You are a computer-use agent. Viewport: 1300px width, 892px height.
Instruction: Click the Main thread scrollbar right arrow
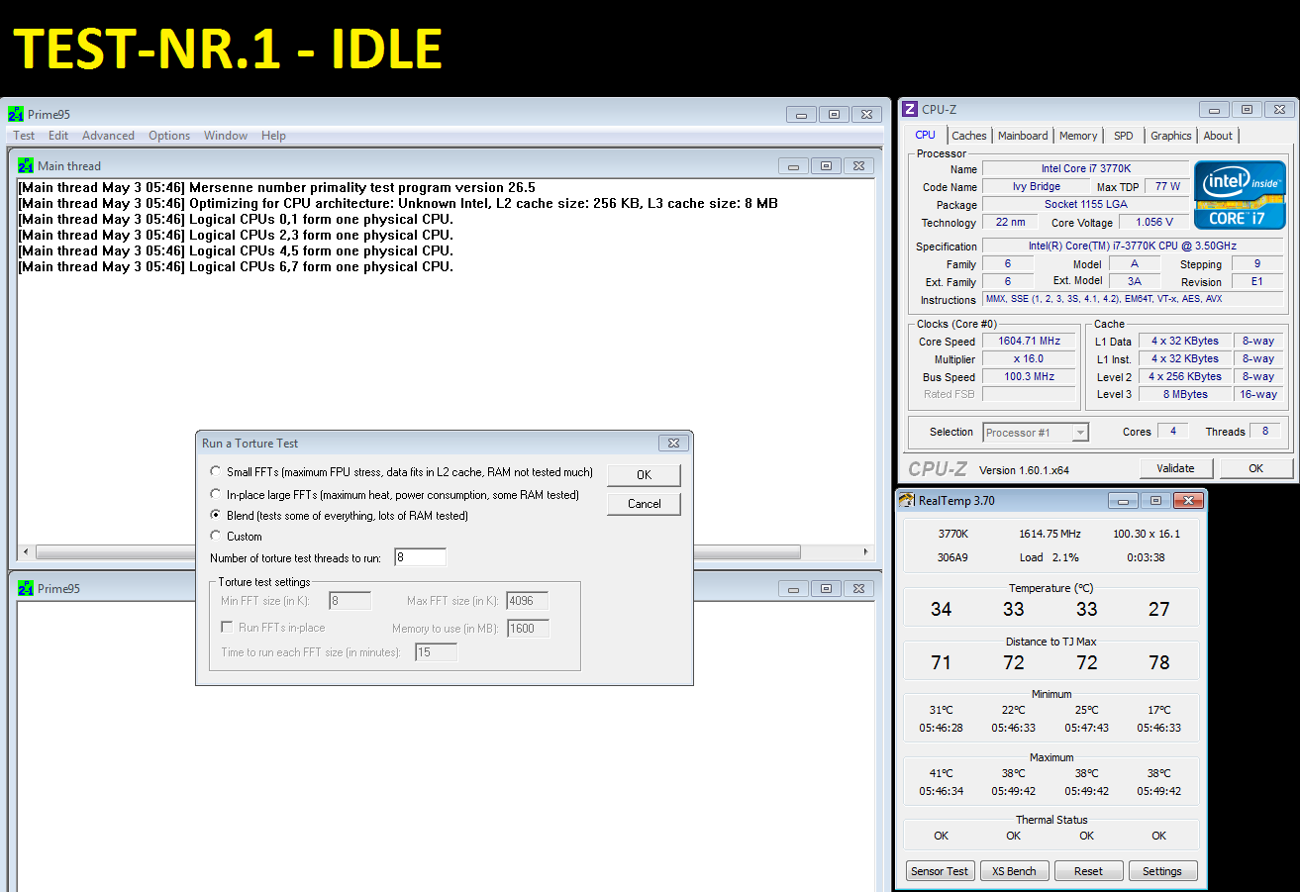click(x=866, y=552)
